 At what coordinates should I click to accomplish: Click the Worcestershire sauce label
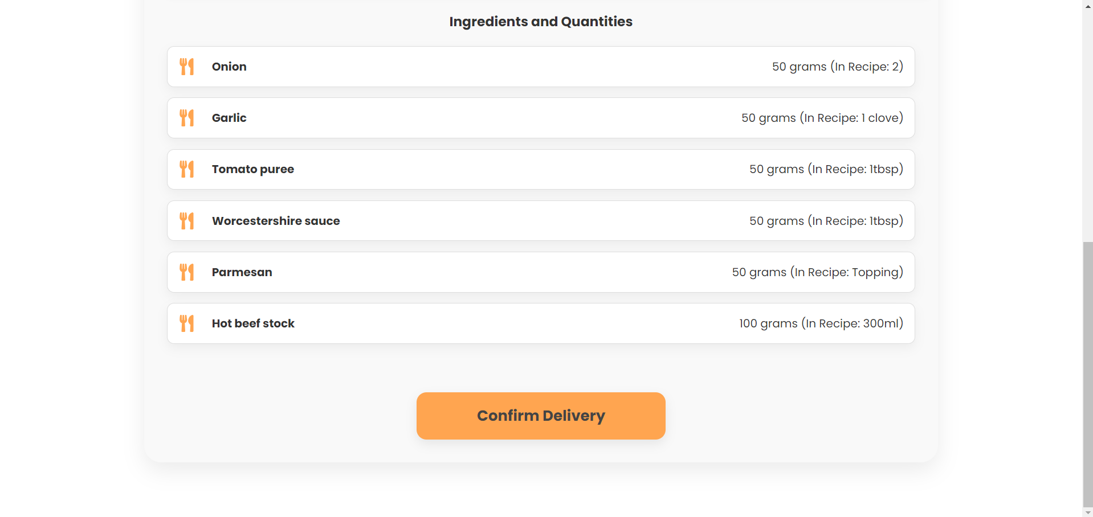tap(276, 221)
